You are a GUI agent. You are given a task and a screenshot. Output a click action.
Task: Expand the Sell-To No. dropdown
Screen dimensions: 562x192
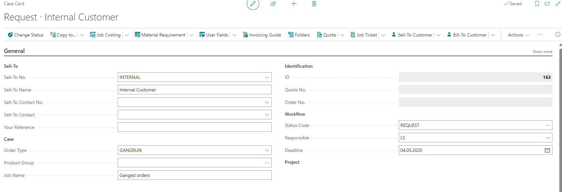pyautogui.click(x=267, y=77)
